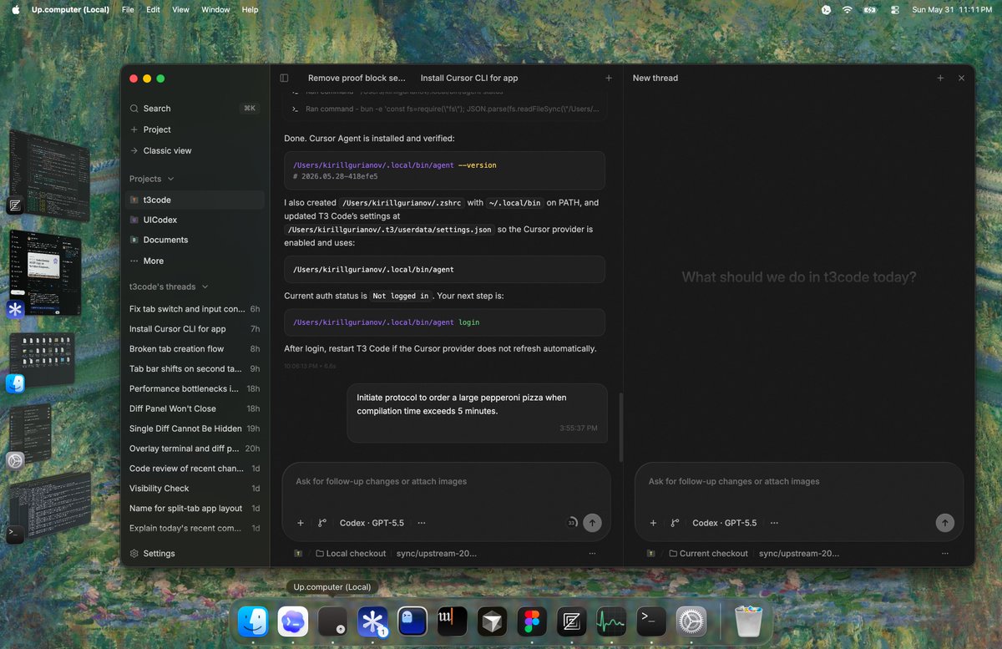
Task: Open thread Fix tab switch and input
Action: click(x=194, y=309)
